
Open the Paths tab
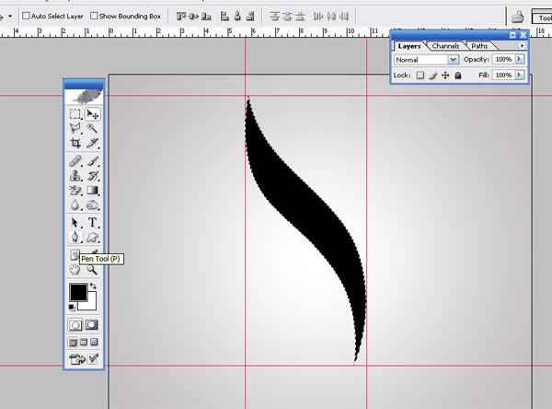click(479, 45)
